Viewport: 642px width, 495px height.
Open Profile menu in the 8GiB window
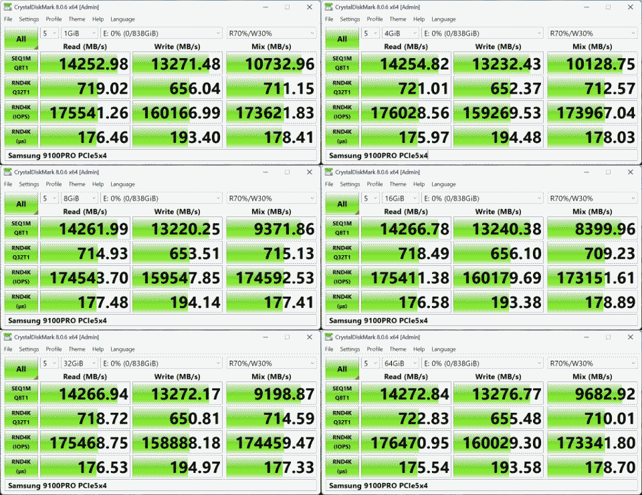53,184
